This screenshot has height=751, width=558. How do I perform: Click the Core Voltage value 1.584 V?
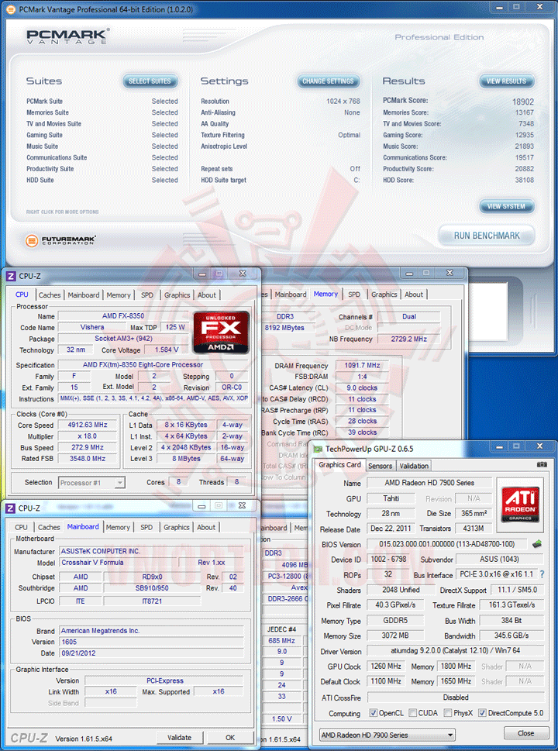167,350
